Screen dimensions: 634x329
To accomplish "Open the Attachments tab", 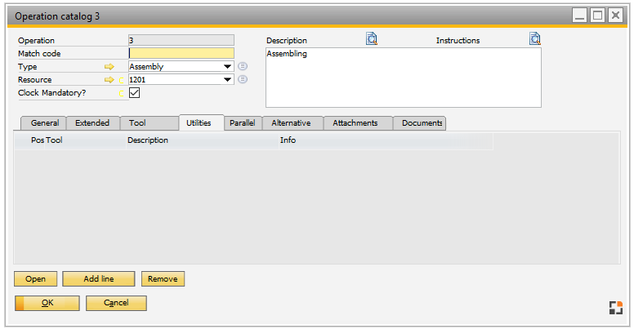I will (355, 123).
